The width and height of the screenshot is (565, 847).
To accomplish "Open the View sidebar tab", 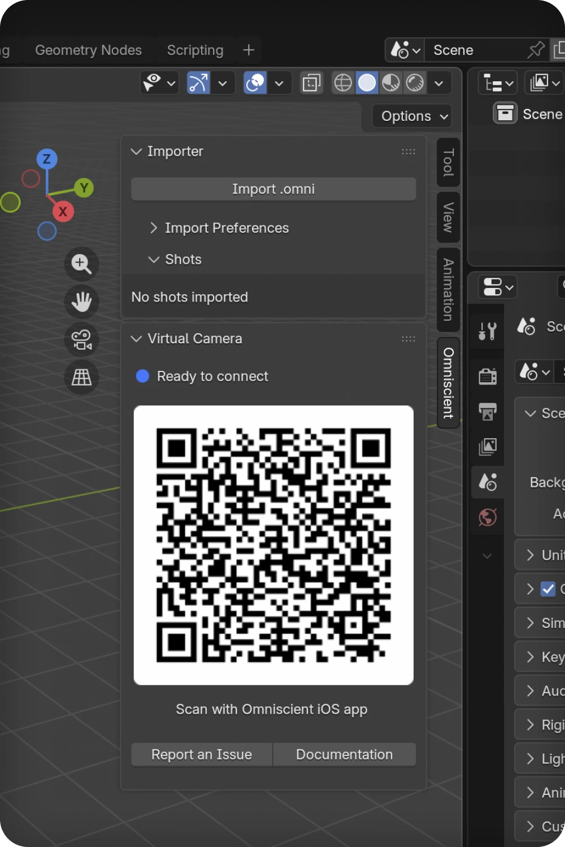I will tap(449, 217).
